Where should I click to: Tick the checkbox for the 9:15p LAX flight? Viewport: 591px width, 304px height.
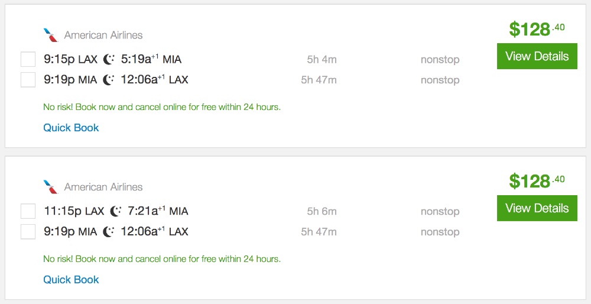click(28, 59)
